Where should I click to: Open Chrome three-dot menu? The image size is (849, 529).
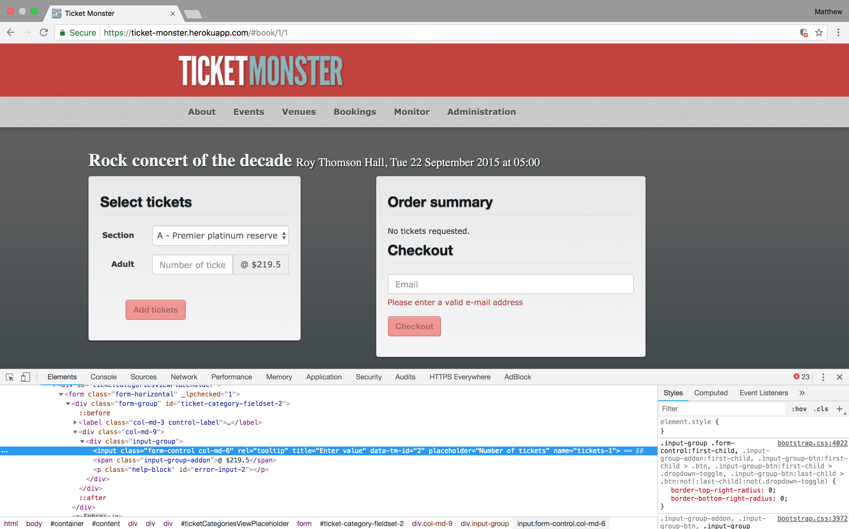coord(838,32)
